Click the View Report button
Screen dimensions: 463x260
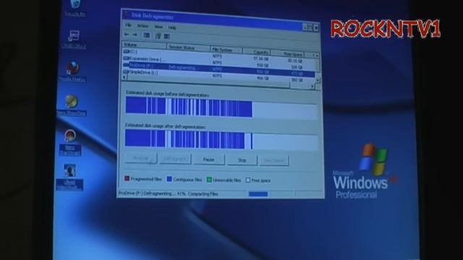click(x=274, y=160)
